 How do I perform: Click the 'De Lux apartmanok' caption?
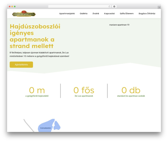[x=84, y=96]
